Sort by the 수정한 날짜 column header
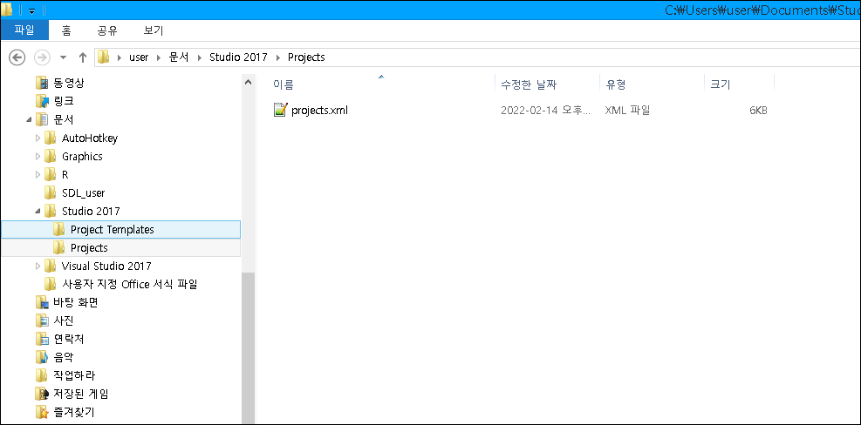 [x=529, y=84]
